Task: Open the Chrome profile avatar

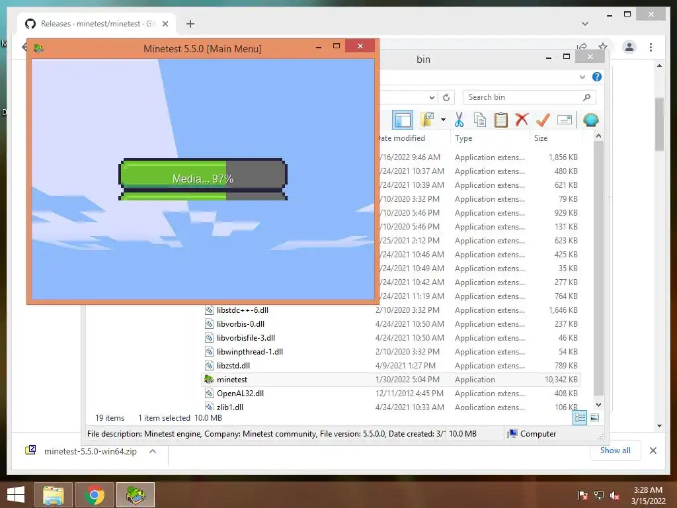Action: tap(629, 47)
